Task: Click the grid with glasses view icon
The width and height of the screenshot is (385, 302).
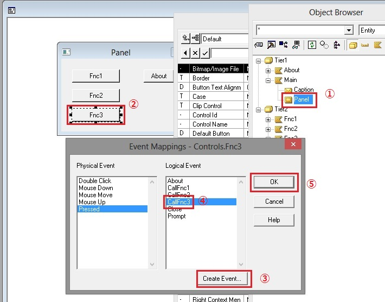Action: tap(296, 45)
